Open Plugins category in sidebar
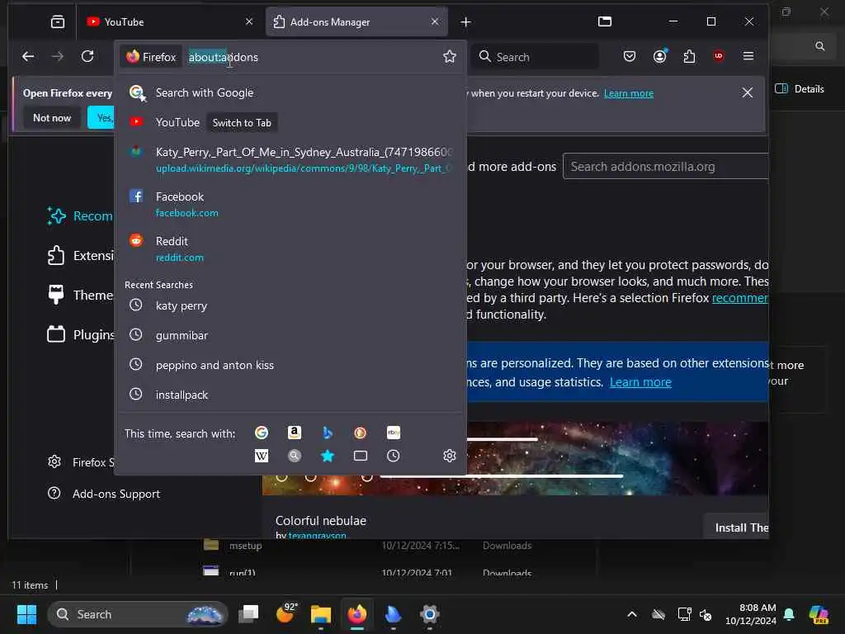The width and height of the screenshot is (845, 634). point(80,335)
